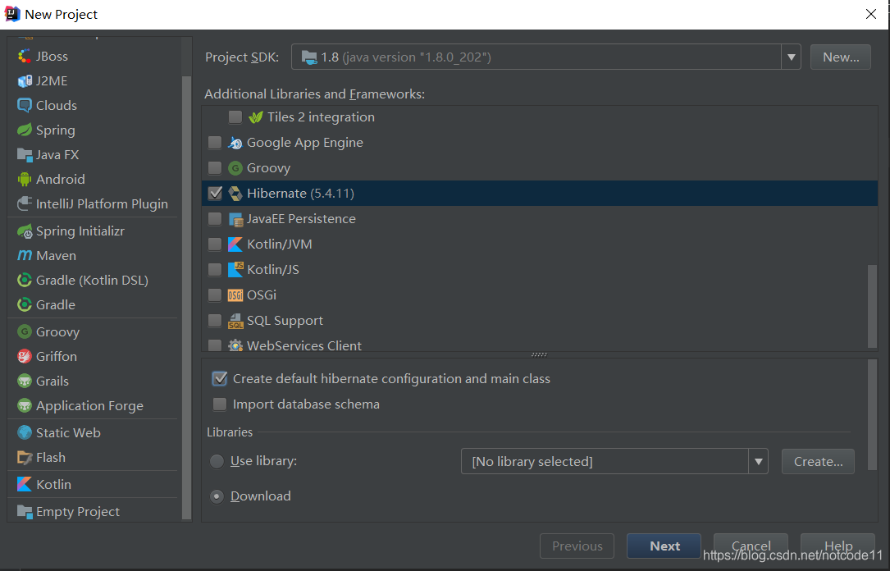Click the Spring leaf icon in sidebar
Viewport: 890px width, 571px height.
coord(25,130)
